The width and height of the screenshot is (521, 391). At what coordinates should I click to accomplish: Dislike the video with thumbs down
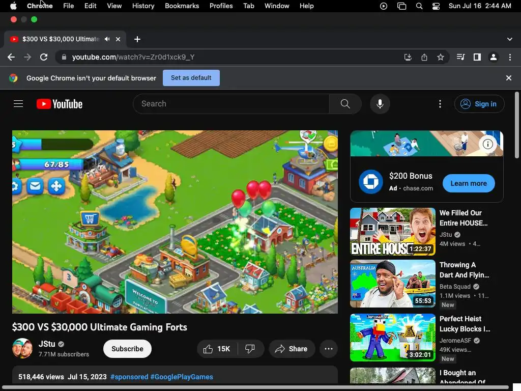click(x=250, y=349)
